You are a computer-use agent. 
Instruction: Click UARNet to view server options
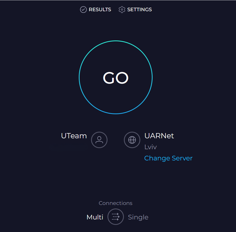[159, 136]
